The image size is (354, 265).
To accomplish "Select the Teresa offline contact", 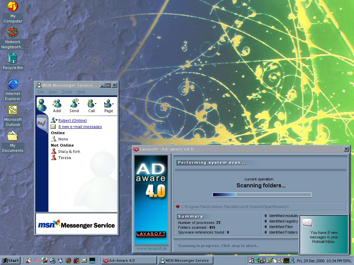I will [x=64, y=158].
